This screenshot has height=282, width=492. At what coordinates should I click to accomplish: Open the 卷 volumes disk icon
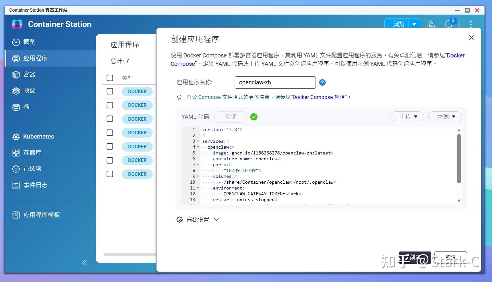16,107
